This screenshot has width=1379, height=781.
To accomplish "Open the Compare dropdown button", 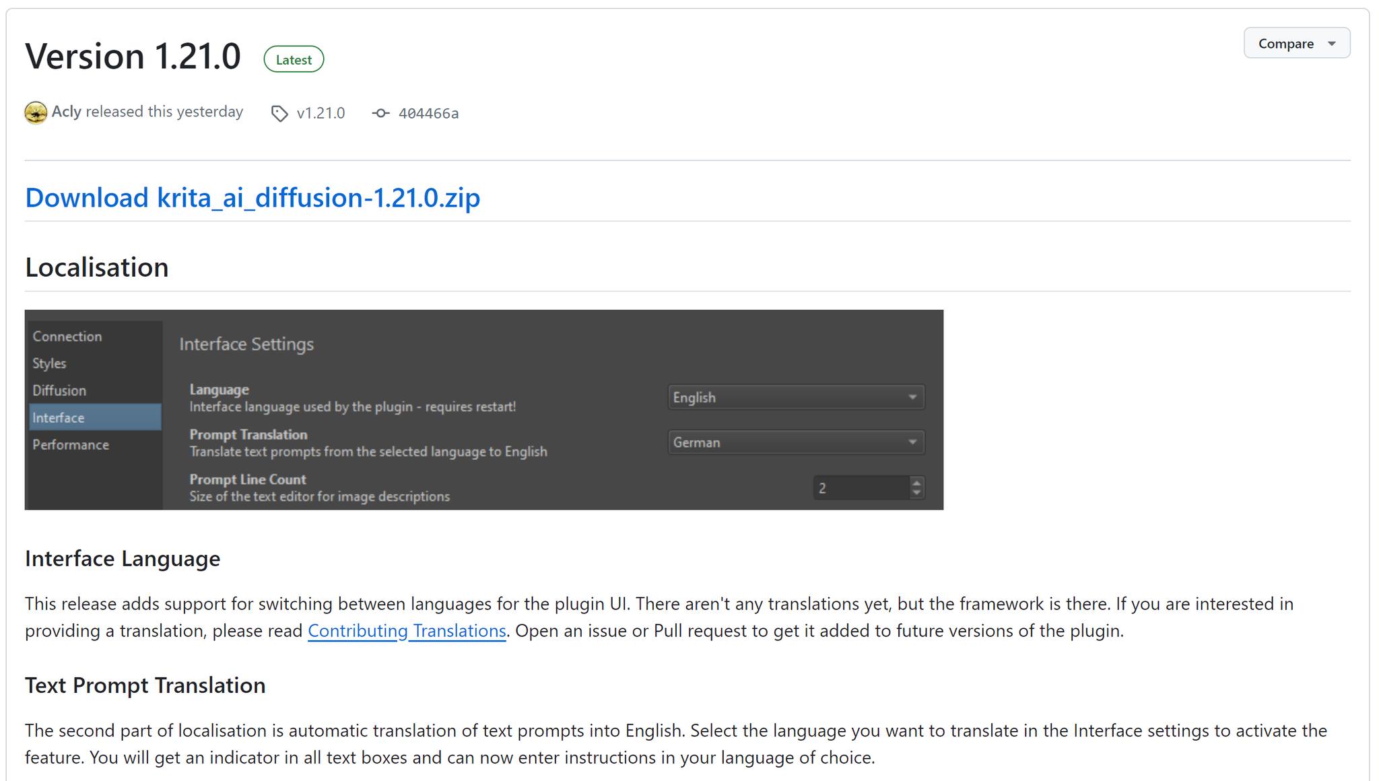I will 1296,43.
